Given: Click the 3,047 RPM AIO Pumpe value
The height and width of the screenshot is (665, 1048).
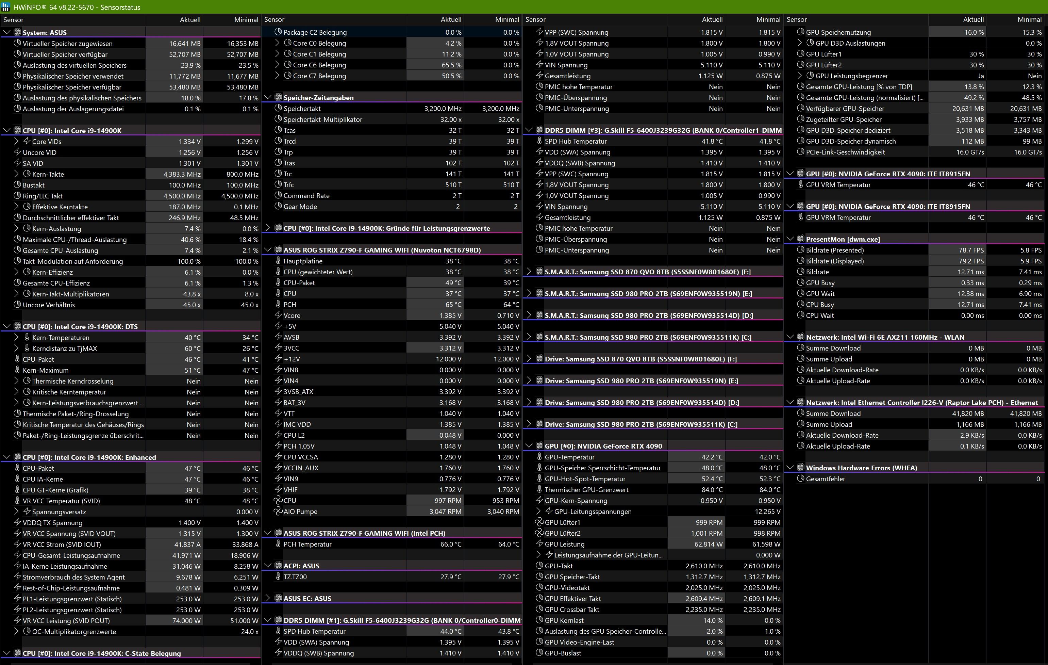Looking at the screenshot, I should (445, 511).
